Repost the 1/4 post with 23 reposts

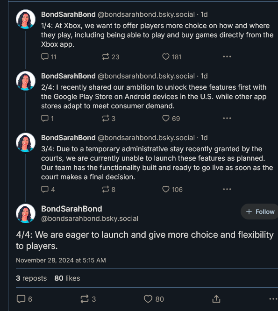click(111, 57)
